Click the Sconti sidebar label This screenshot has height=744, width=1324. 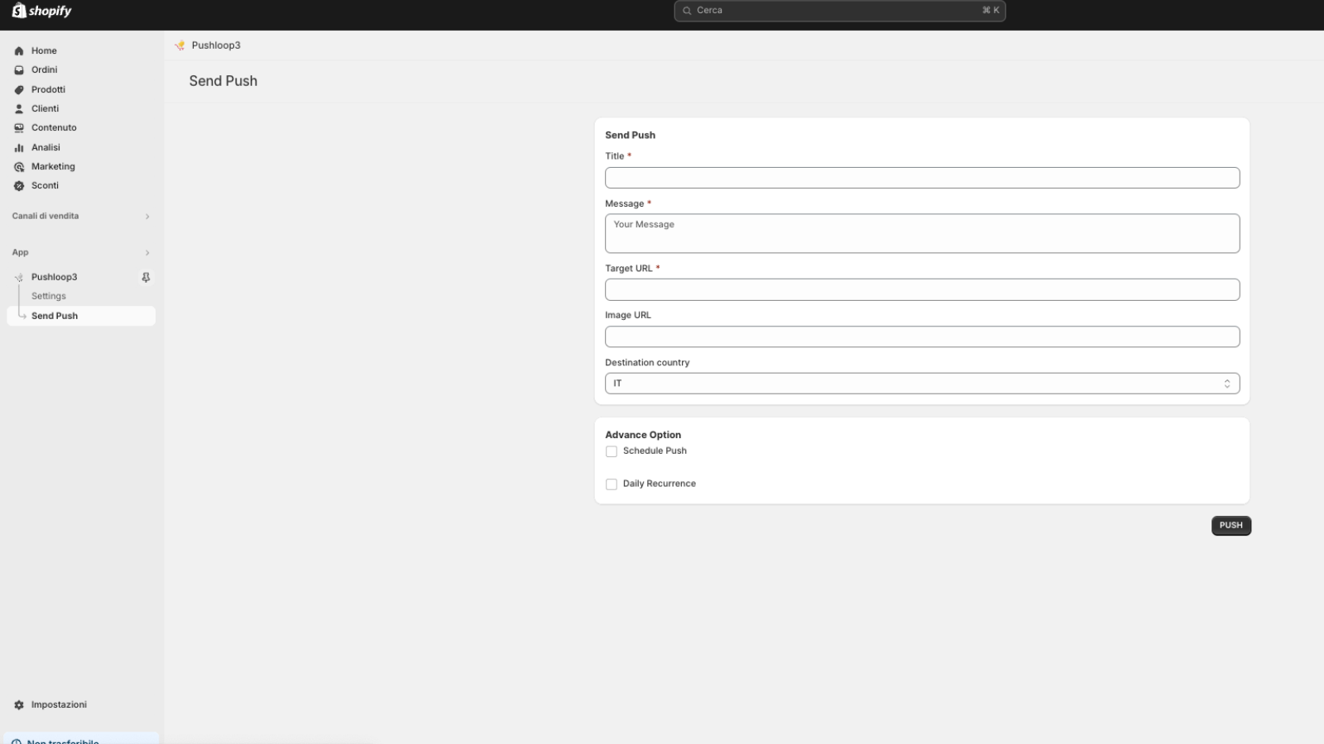pyautogui.click(x=45, y=186)
